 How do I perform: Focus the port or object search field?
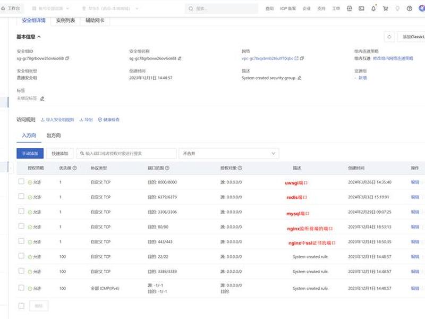pyautogui.click(x=126, y=154)
